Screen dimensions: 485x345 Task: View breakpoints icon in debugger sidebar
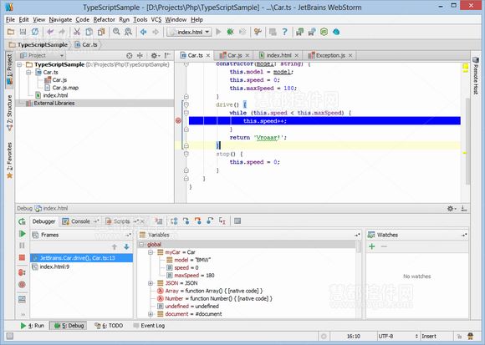pyautogui.click(x=22, y=272)
